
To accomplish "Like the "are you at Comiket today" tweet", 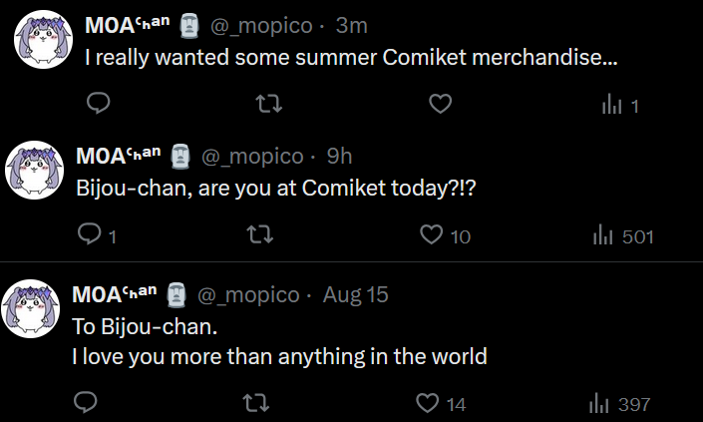I will (431, 235).
